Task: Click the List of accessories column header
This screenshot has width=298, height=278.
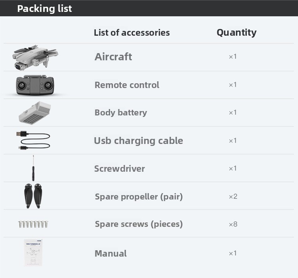Action: pos(132,33)
